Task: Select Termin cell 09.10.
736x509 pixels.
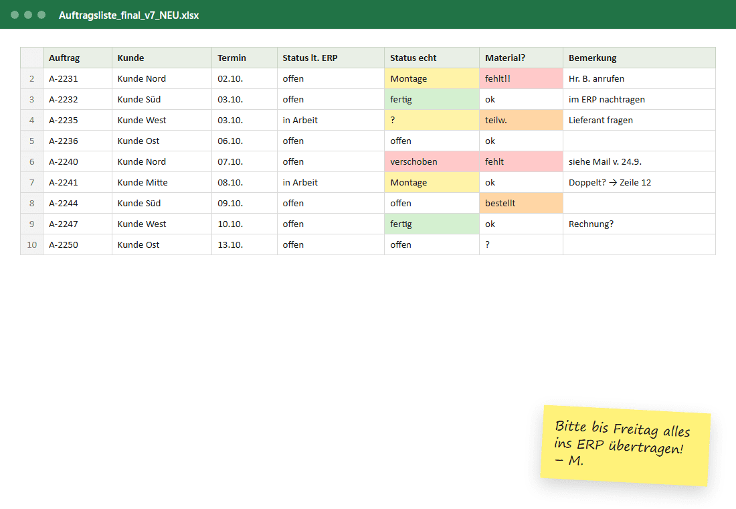Action: click(244, 203)
